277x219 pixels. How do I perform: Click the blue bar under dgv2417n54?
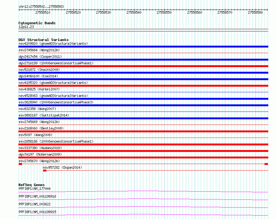(143, 60)
